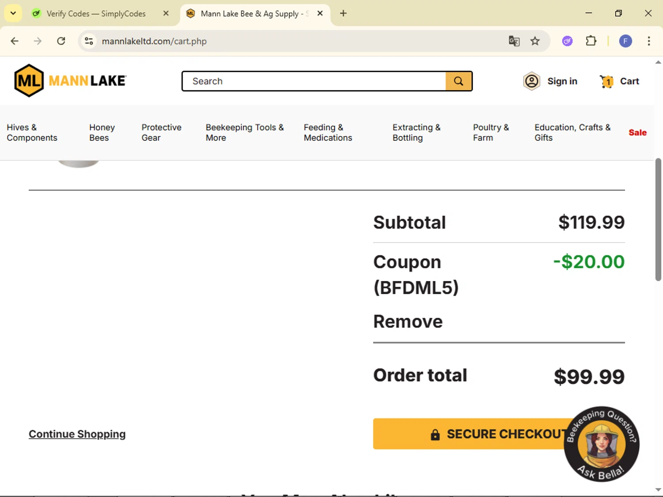Open the Chrome three-dot menu
663x497 pixels.
pos(648,41)
